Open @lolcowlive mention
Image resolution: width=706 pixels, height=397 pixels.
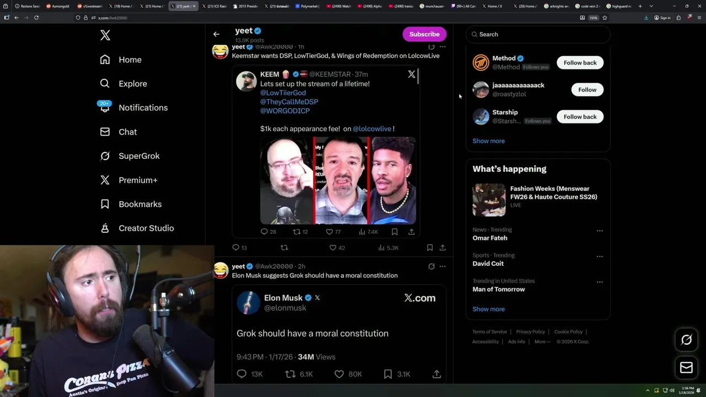click(x=372, y=128)
